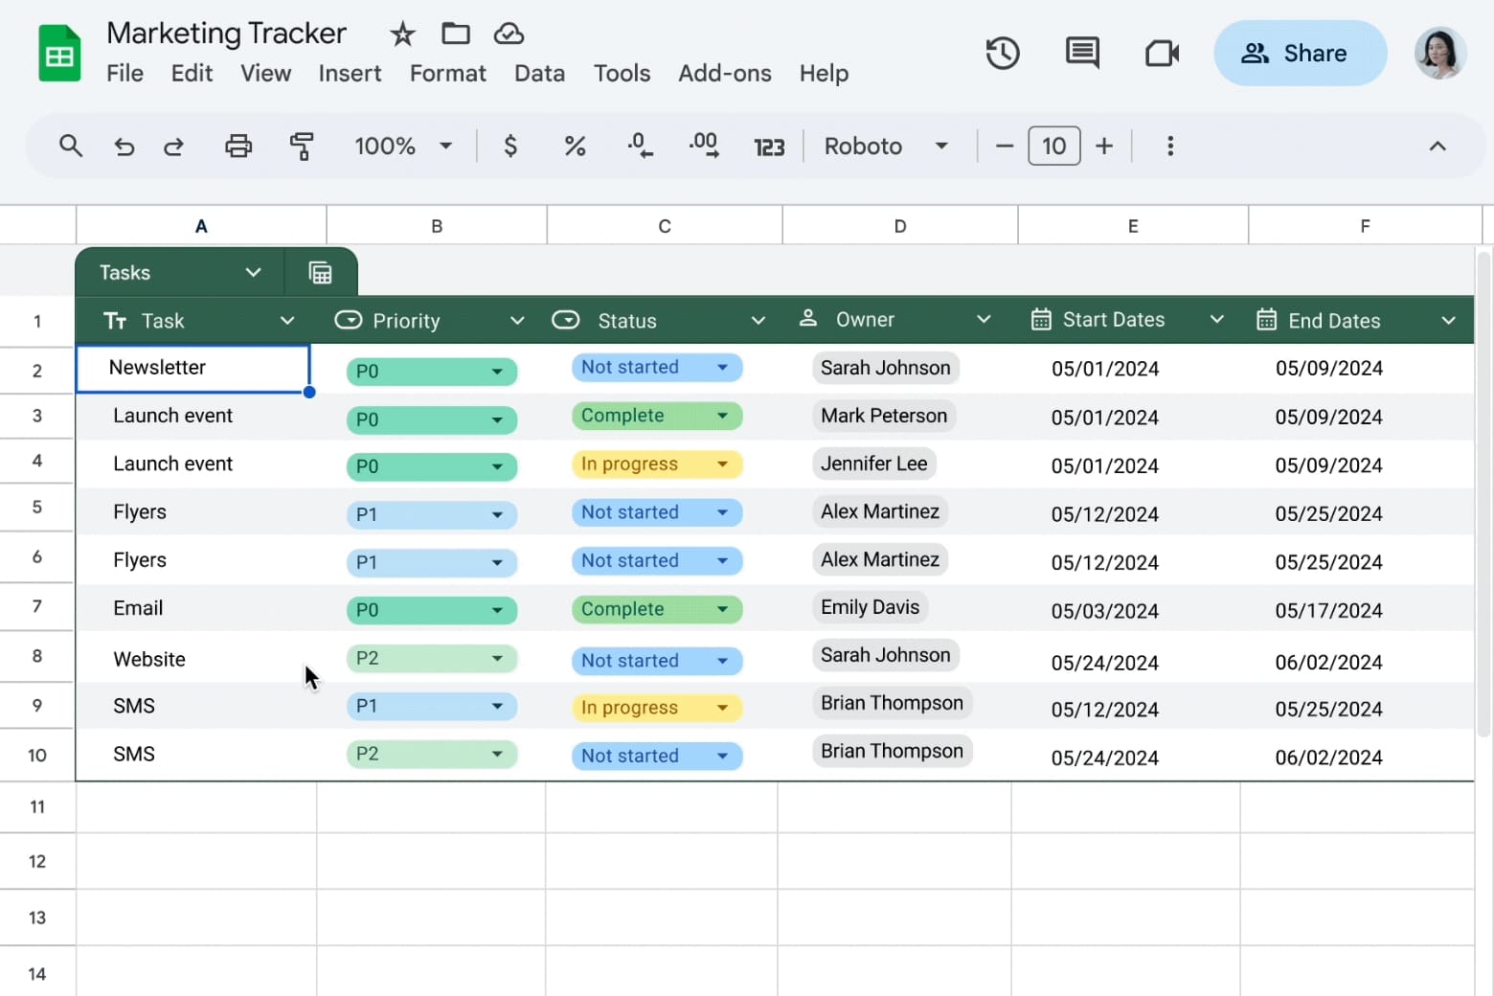Click the font size input field

tap(1053, 146)
